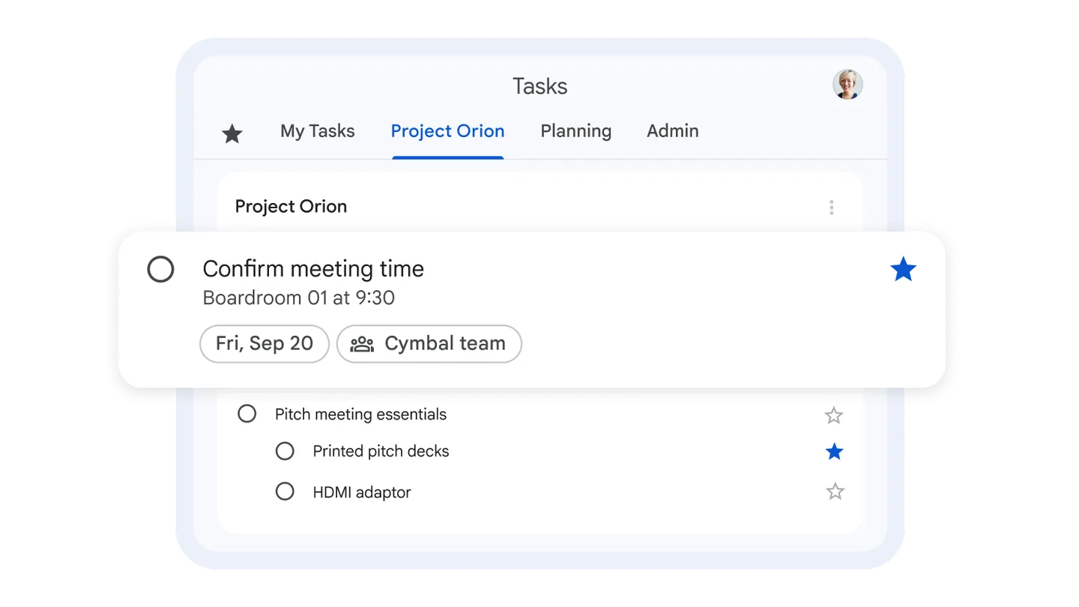
Task: Click the Pitch meeting essentials task name
Action: tap(360, 414)
